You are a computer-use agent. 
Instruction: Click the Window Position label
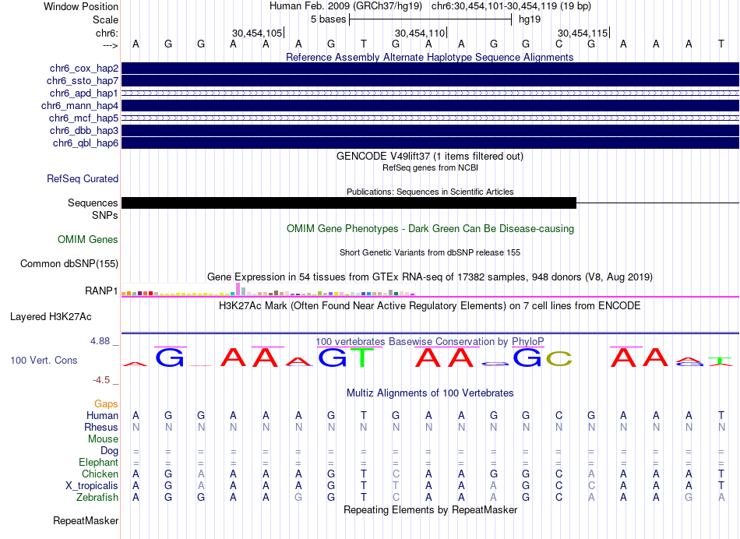tap(81, 6)
